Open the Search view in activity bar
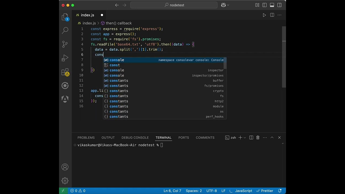The width and height of the screenshot is (345, 194). click(65, 30)
